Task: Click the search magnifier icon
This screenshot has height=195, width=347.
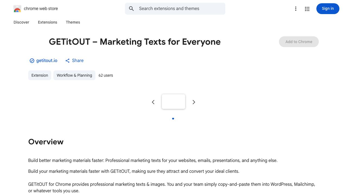Action: tap(131, 9)
